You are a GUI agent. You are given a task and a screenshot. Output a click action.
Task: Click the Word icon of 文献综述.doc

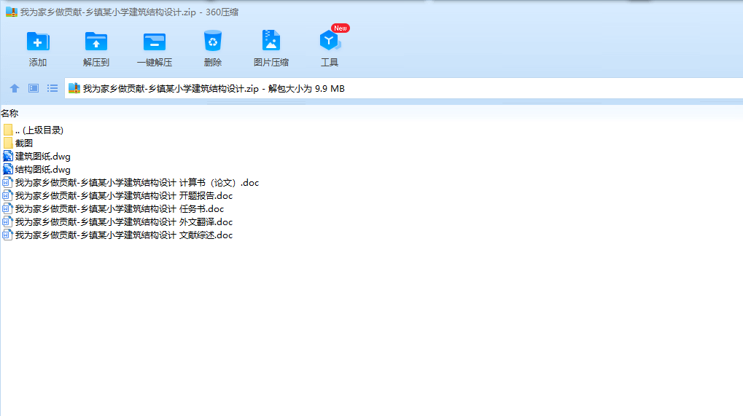(x=7, y=235)
